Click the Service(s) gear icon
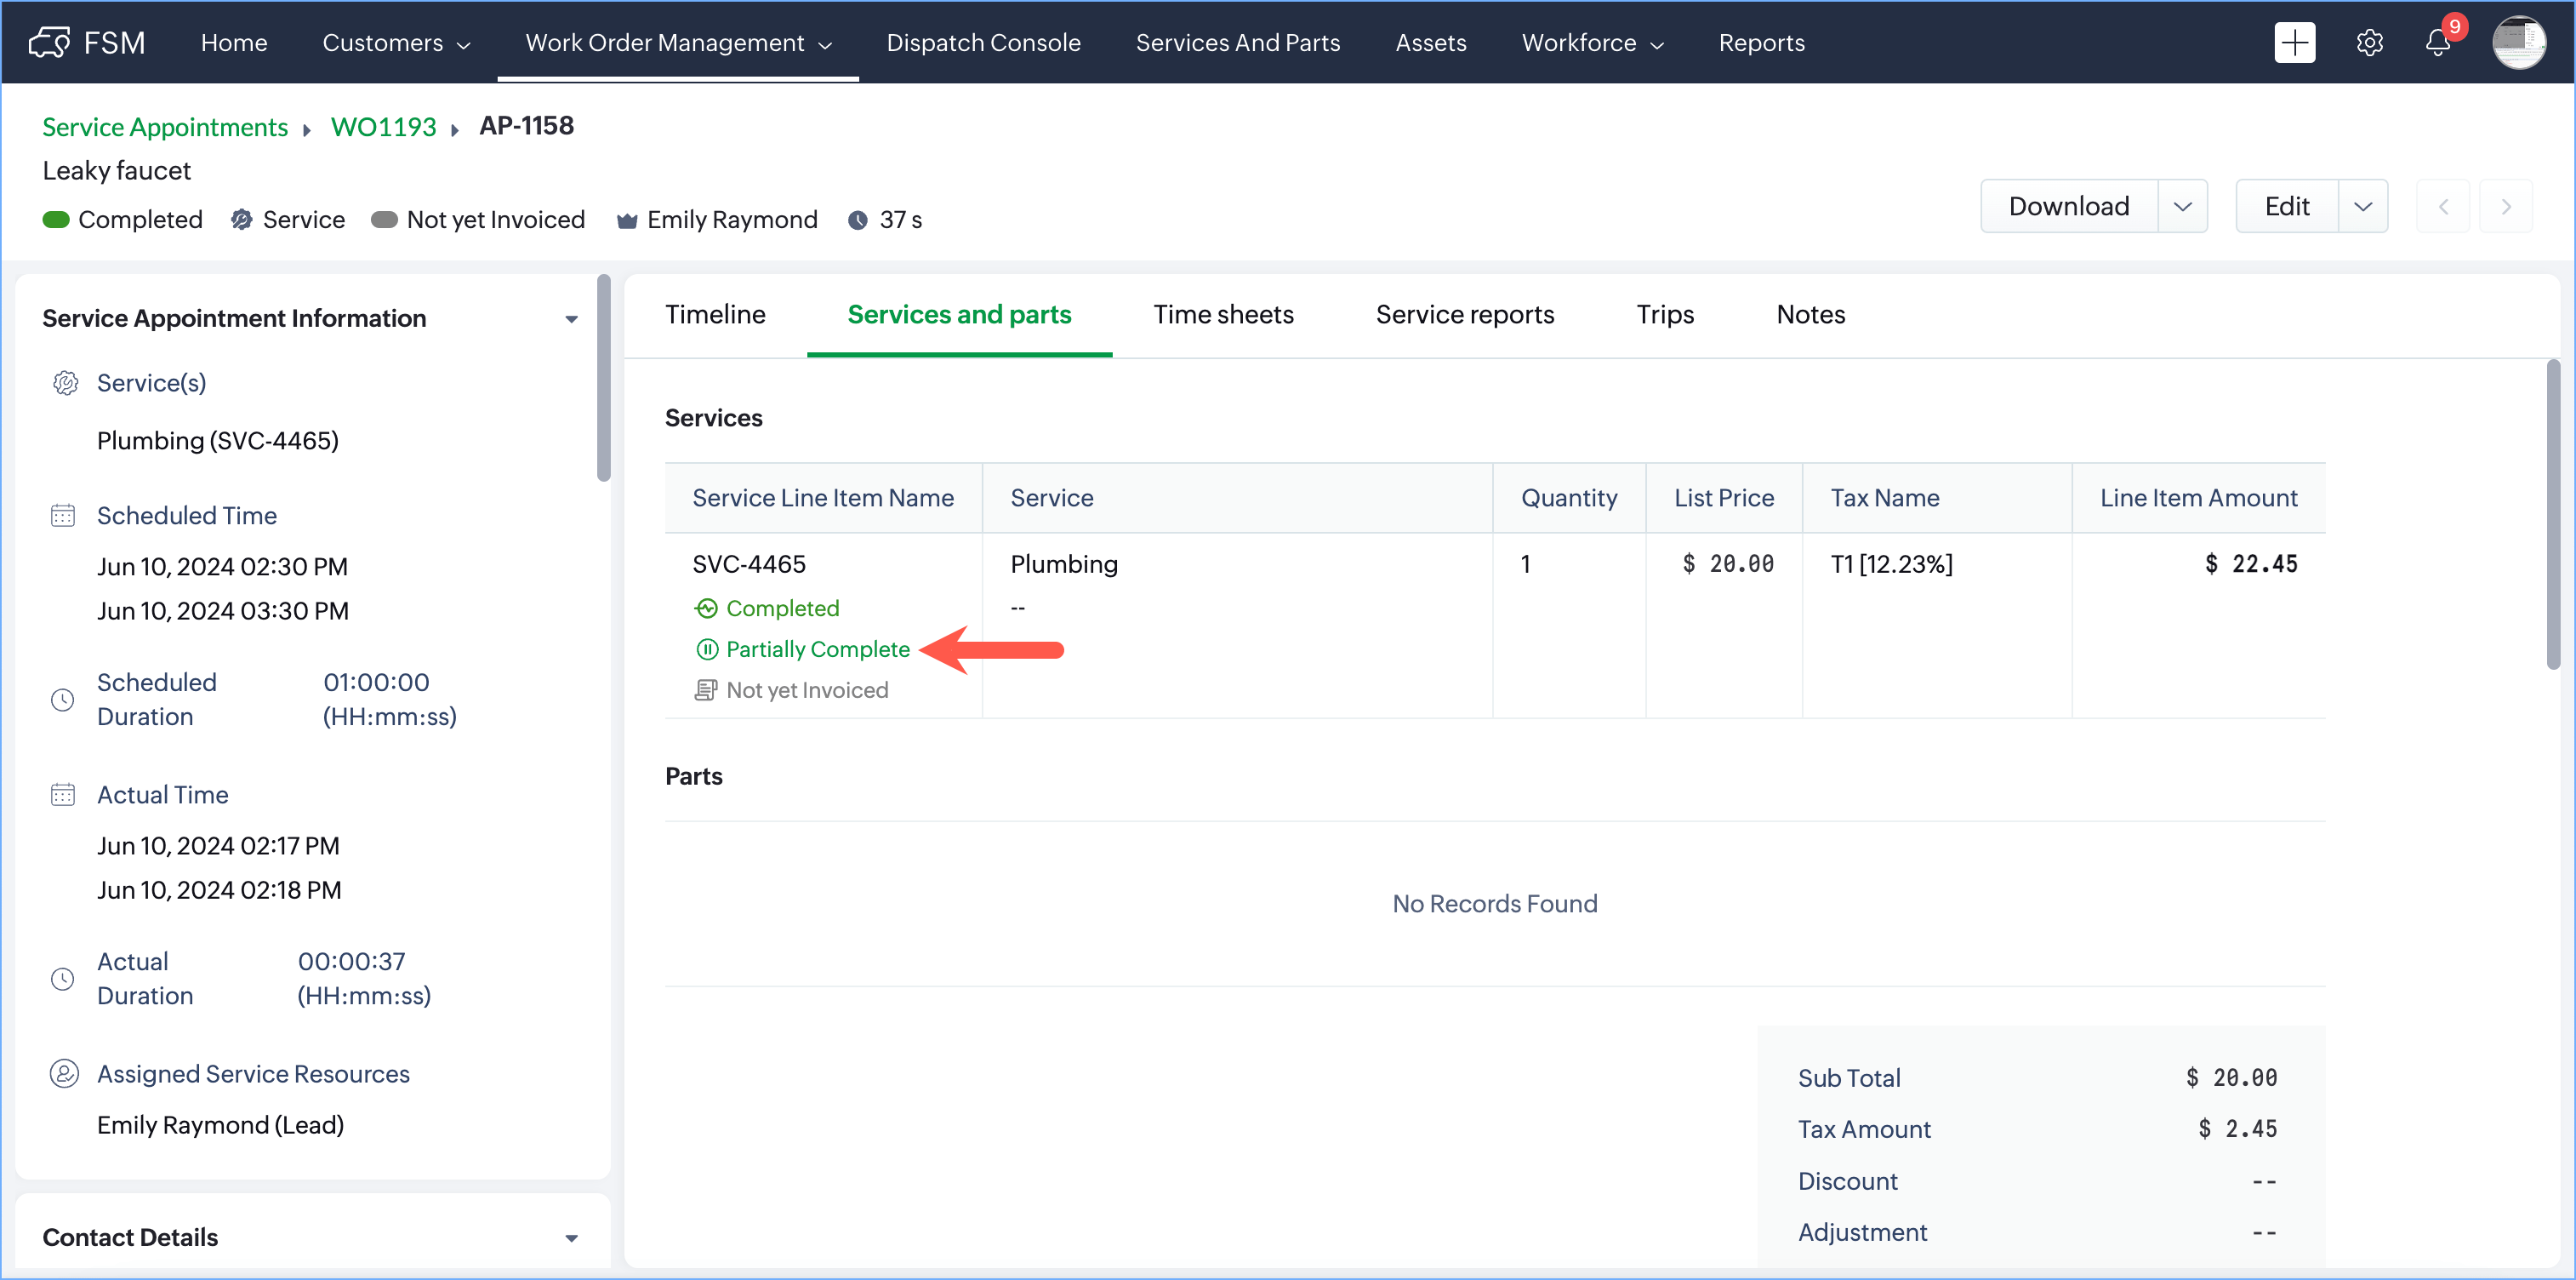Image resolution: width=2576 pixels, height=1280 pixels. pos(65,383)
